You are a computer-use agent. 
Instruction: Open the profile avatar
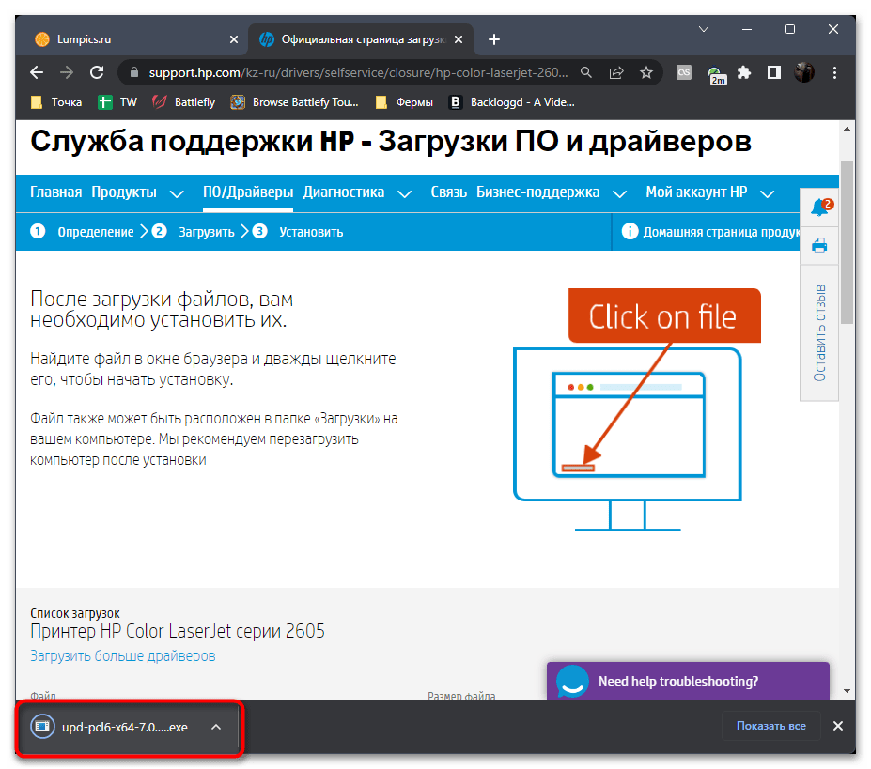[x=803, y=72]
